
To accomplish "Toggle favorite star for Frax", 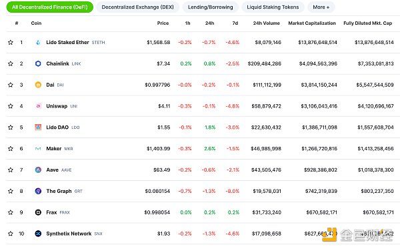I will pyautogui.click(x=11, y=212).
